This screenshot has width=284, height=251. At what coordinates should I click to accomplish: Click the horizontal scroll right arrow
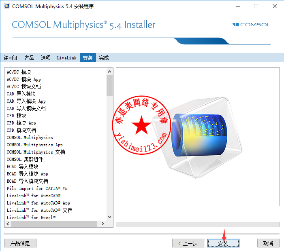click(102, 224)
